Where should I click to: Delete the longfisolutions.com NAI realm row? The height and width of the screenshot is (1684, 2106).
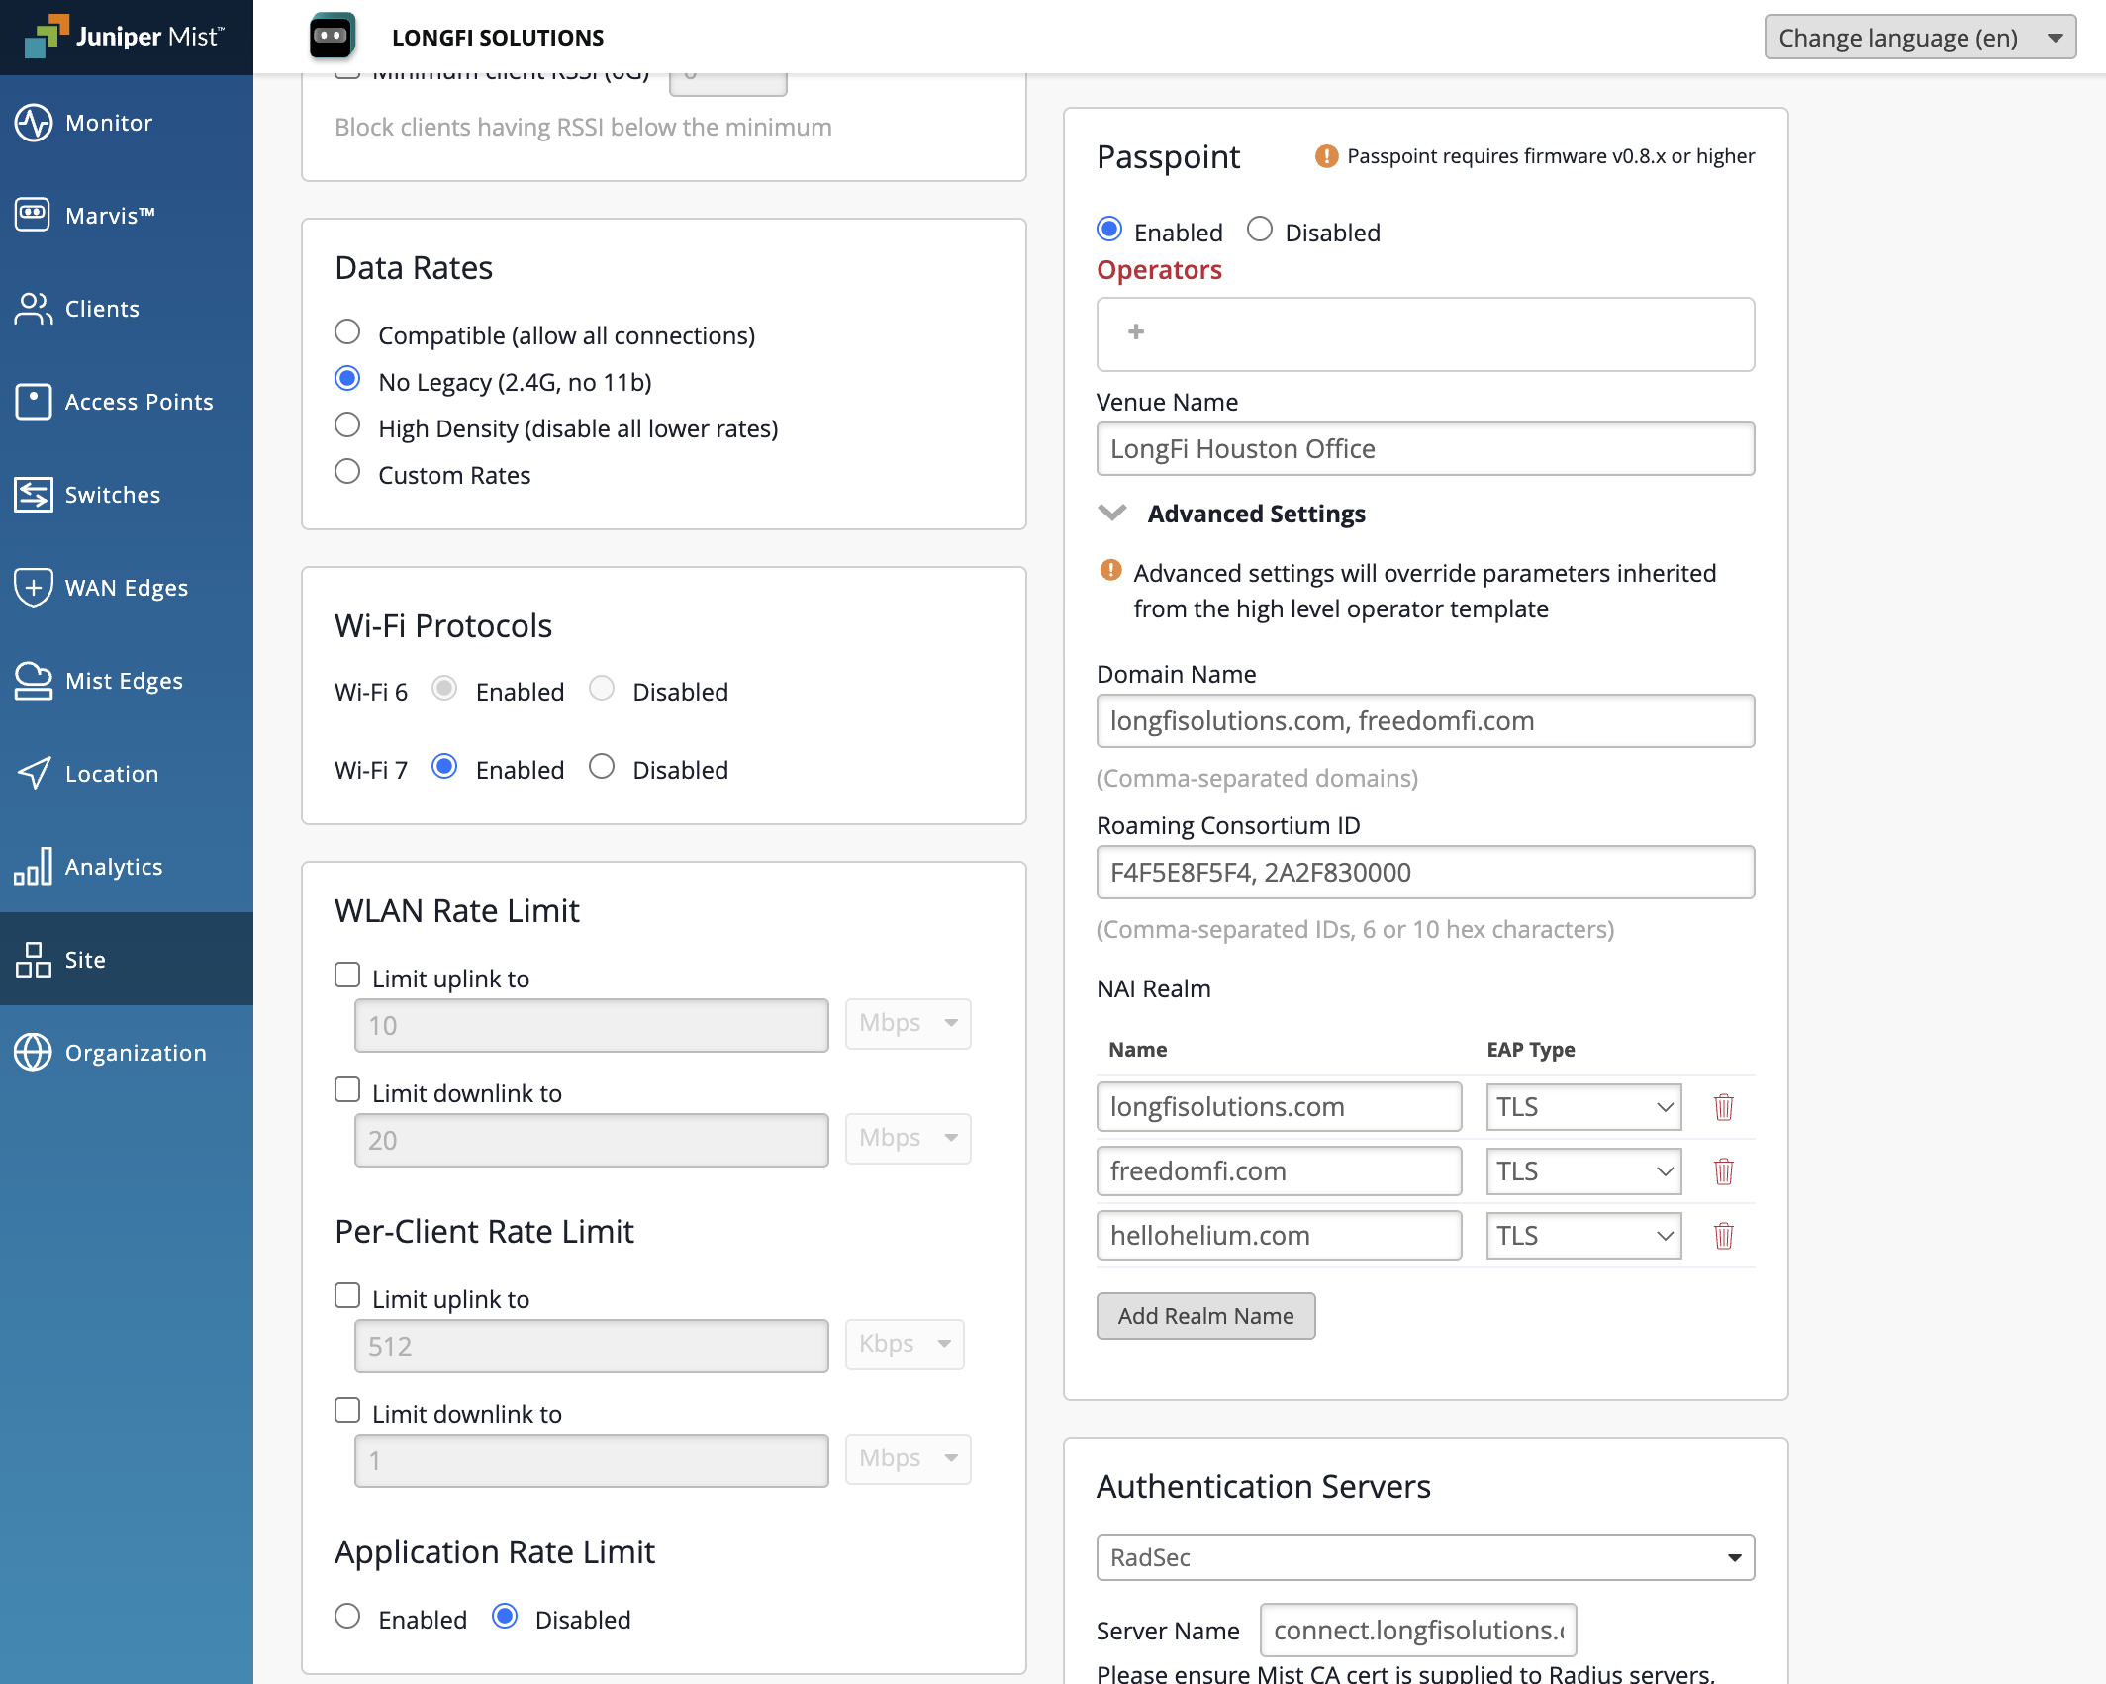click(x=1724, y=1107)
